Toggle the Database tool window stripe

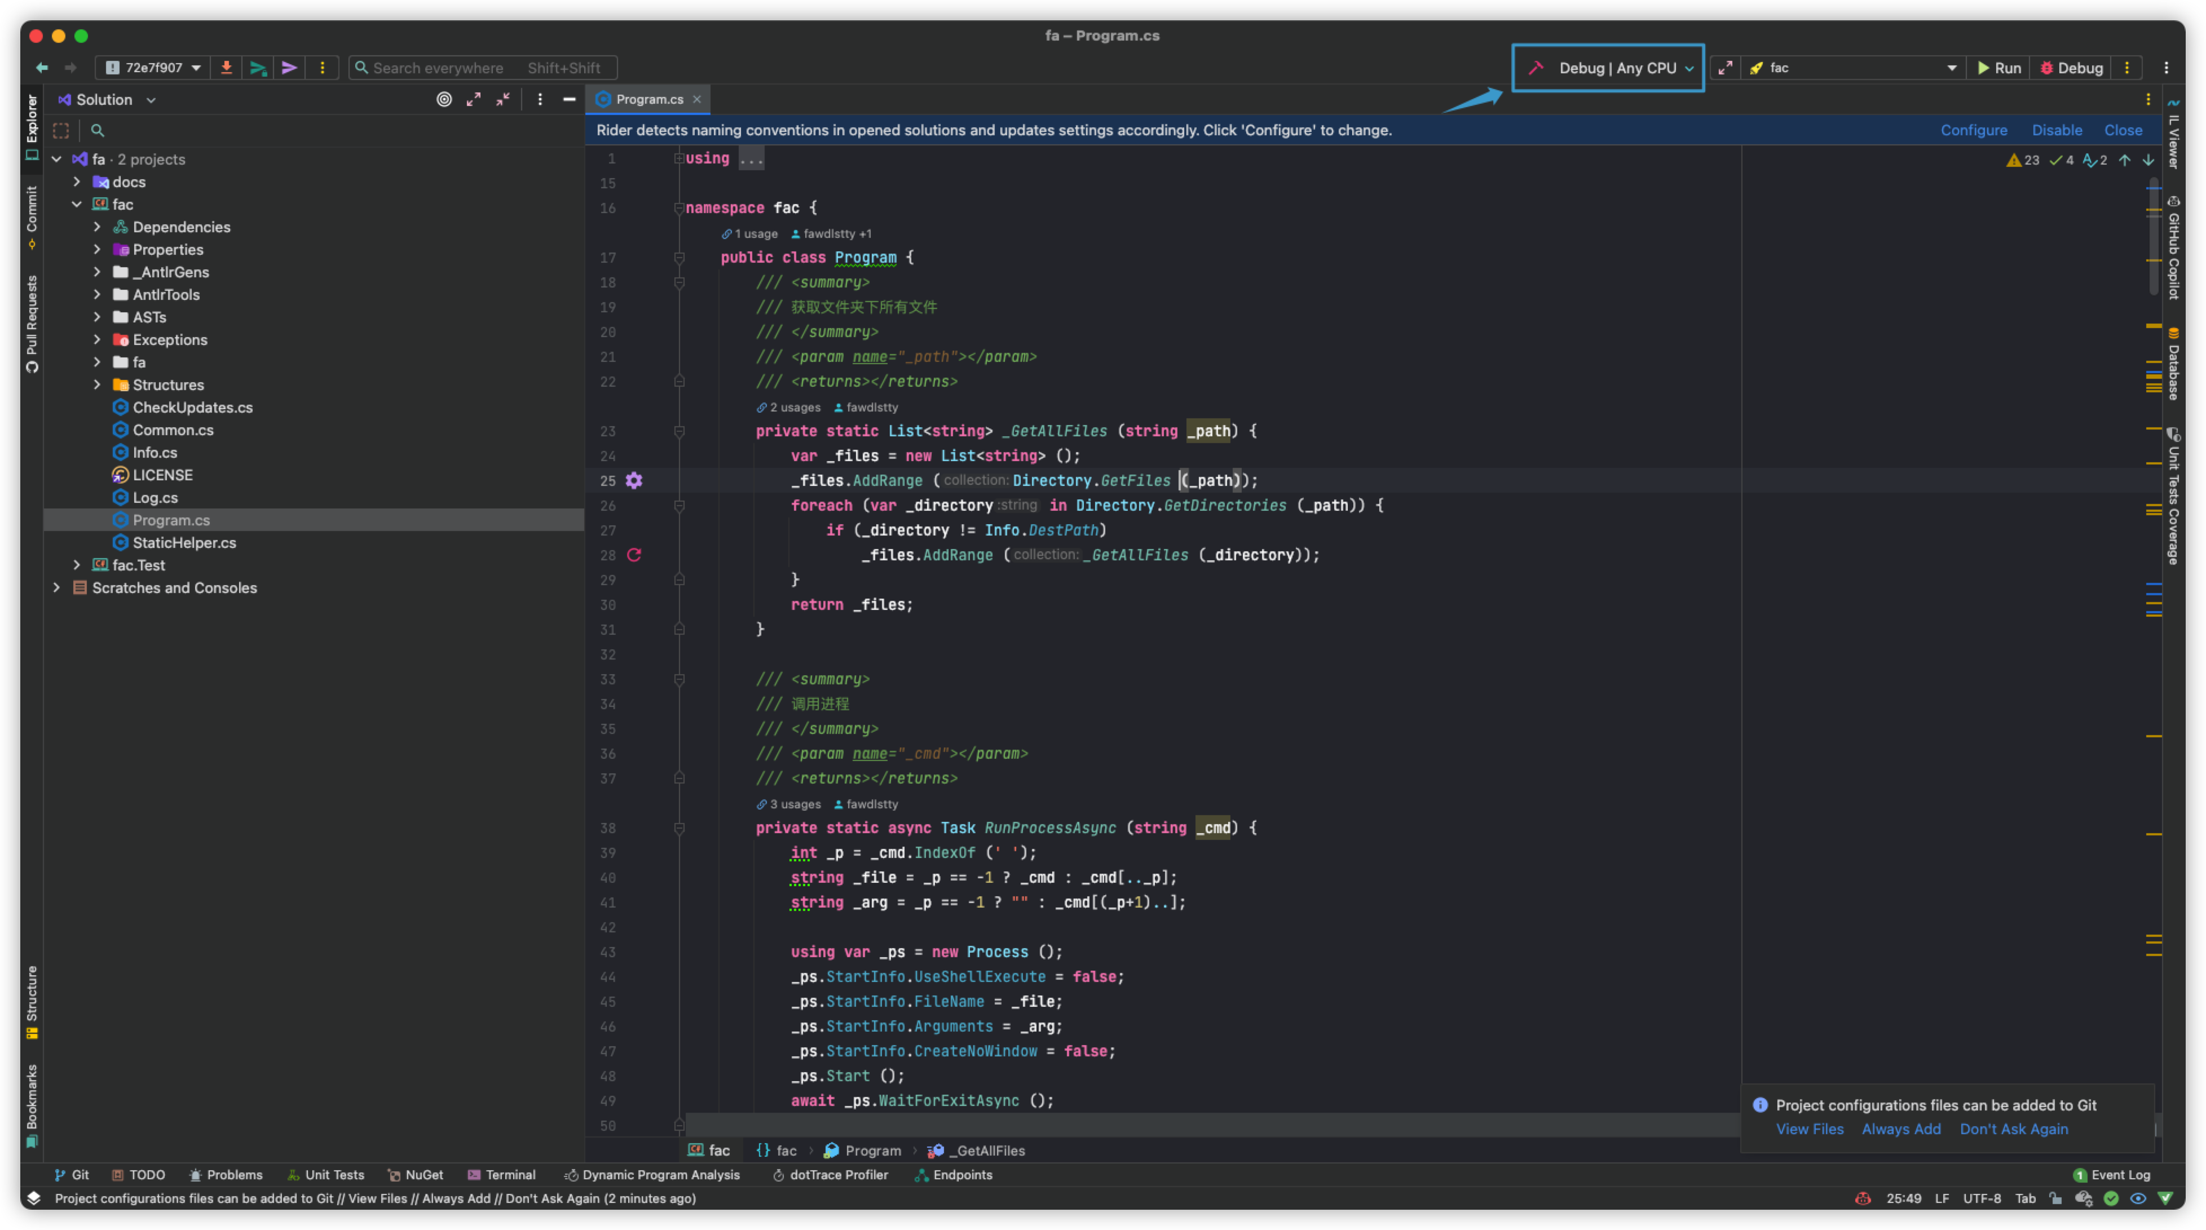tap(2173, 363)
